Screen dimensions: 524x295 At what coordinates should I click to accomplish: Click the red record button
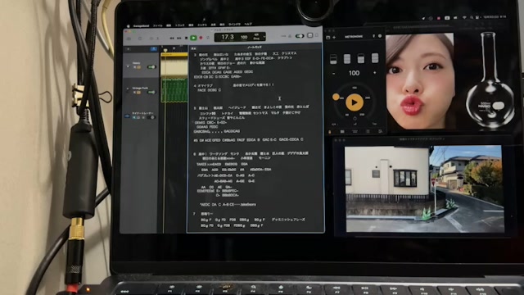point(201,39)
